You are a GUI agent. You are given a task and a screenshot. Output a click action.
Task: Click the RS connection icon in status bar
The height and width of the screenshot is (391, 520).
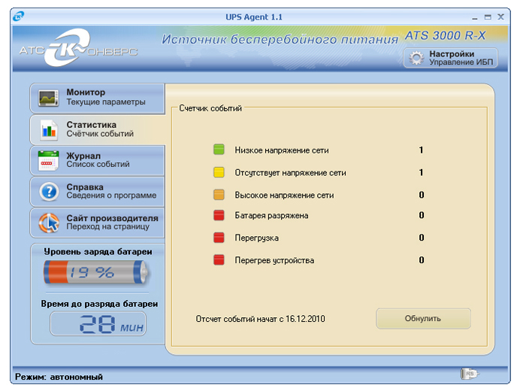(x=469, y=374)
